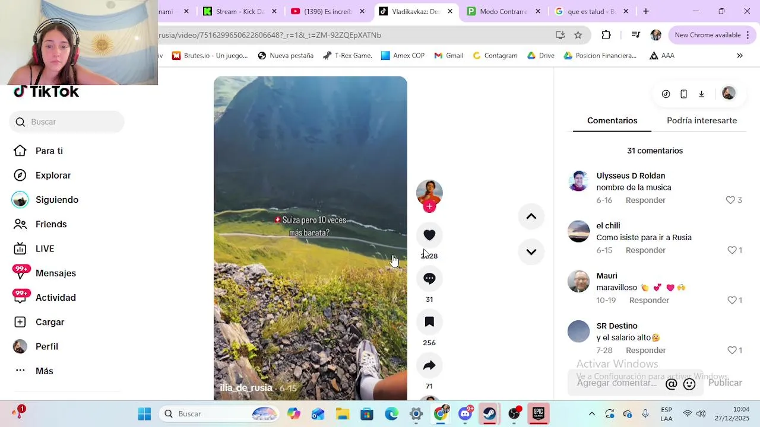Like el chili's comment

click(732, 250)
